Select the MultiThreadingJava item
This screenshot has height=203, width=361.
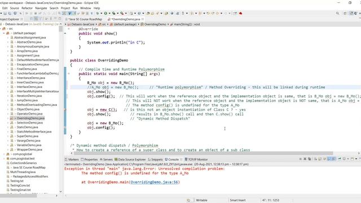coord(23,172)
